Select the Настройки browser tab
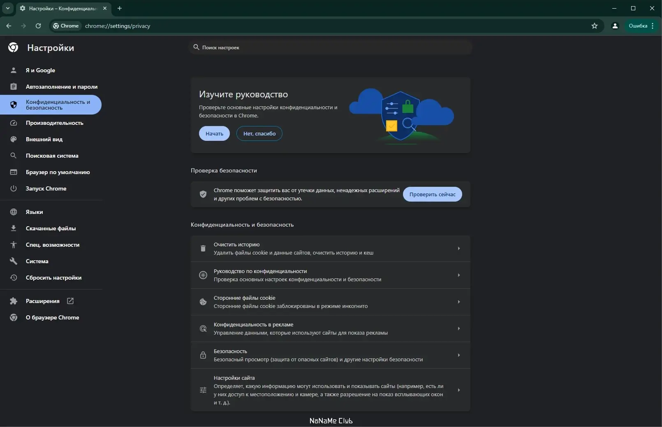Screen dimensions: 662x427 click(x=58, y=8)
